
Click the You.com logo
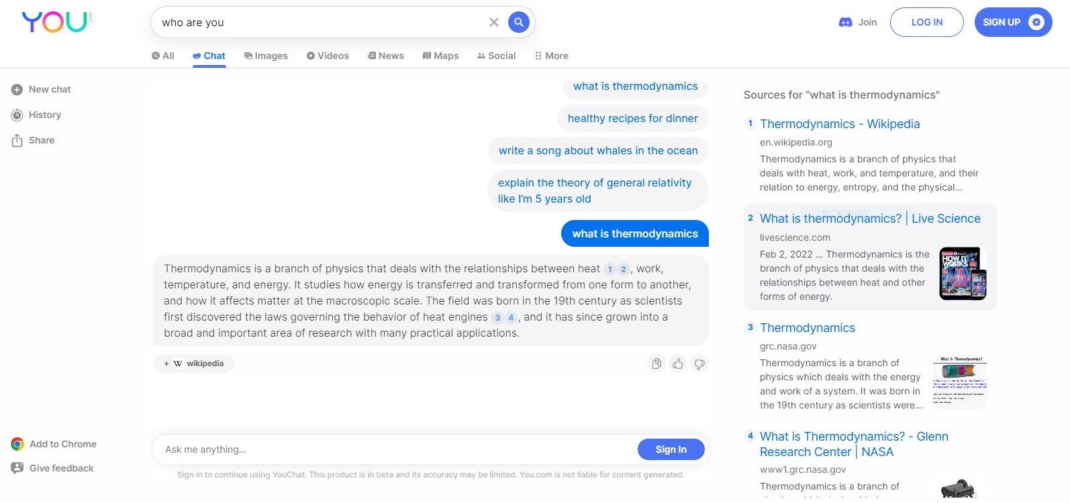(x=56, y=22)
